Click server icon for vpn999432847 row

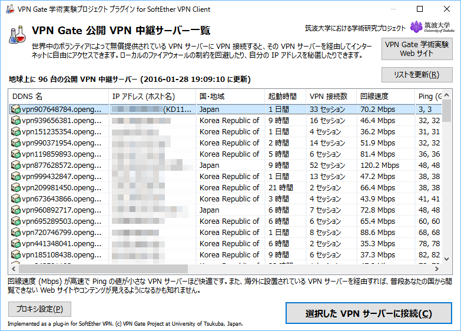point(15,177)
